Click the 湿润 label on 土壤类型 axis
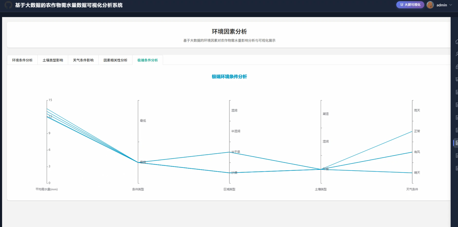 [x=326, y=141]
